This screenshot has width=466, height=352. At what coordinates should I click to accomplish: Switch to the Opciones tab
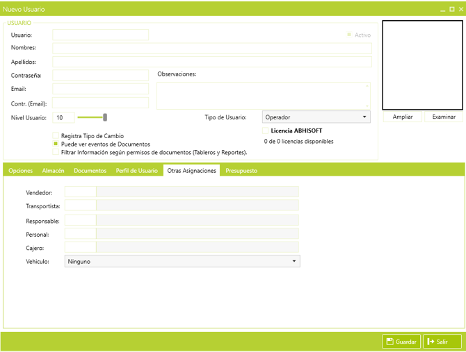click(x=21, y=170)
